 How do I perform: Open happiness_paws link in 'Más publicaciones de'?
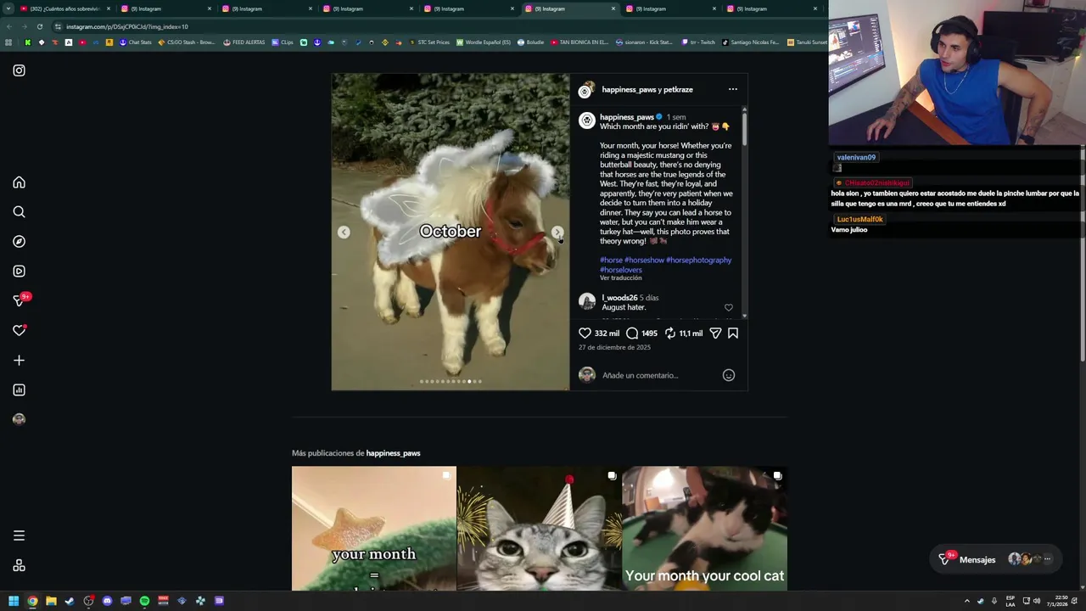[393, 453]
